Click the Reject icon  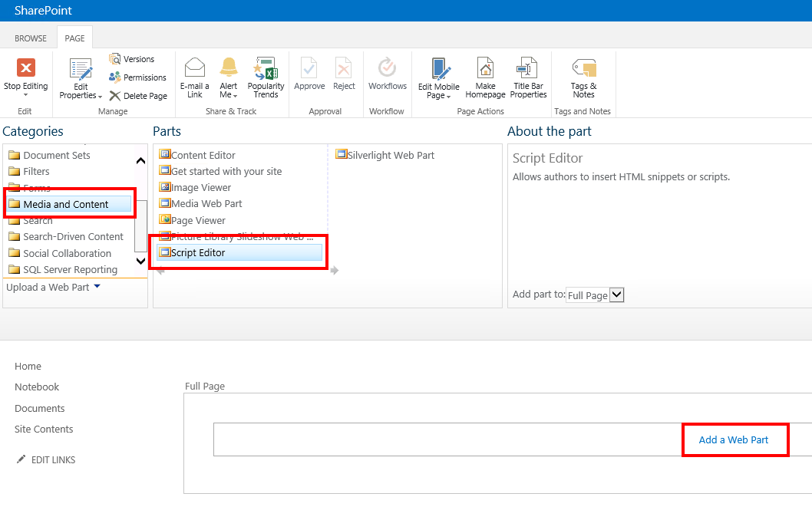344,67
